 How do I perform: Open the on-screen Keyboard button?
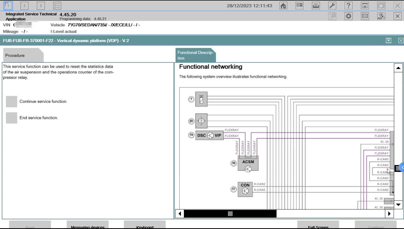pyautogui.click(x=145, y=225)
